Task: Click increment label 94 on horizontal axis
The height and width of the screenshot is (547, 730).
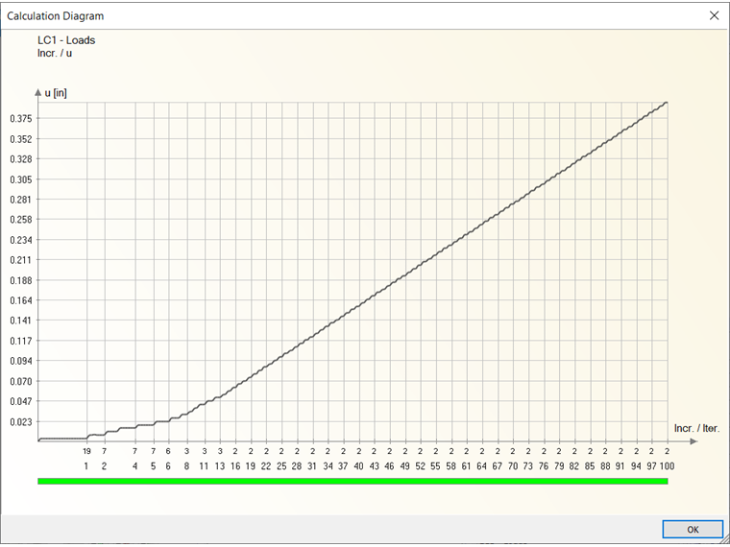Action: [636, 466]
